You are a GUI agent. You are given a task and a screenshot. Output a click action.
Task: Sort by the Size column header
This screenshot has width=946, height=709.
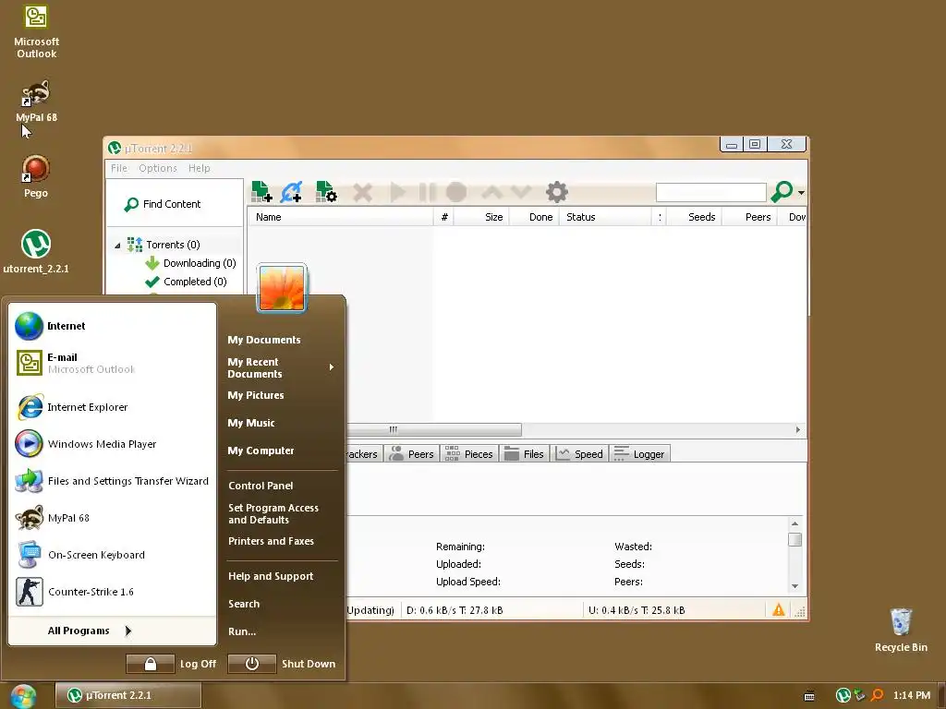point(481,217)
